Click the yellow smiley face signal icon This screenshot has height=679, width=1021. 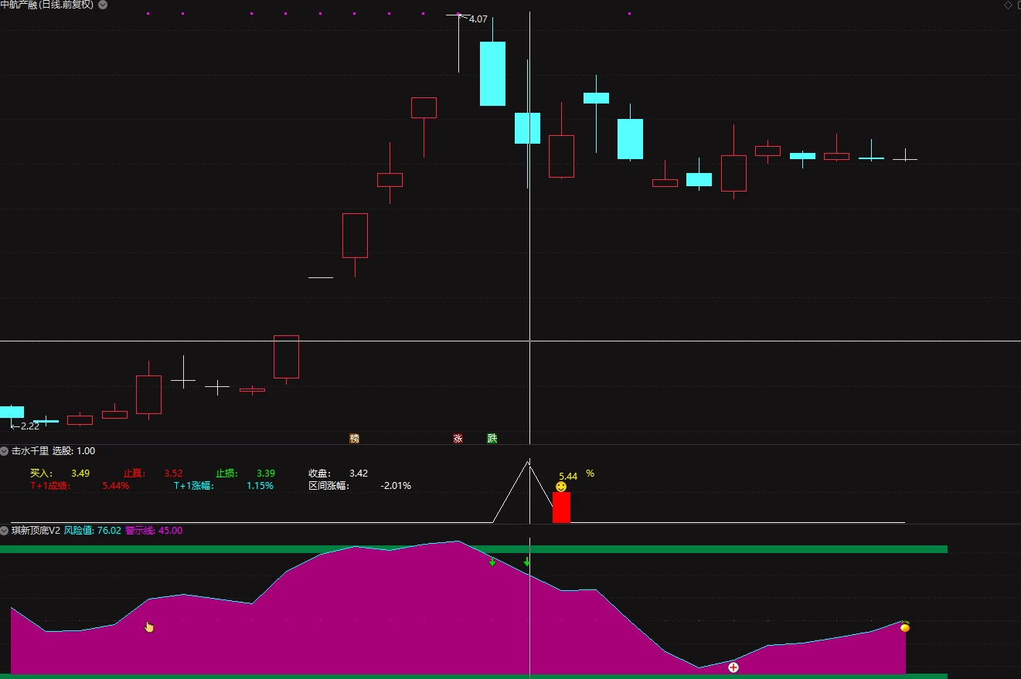(561, 487)
